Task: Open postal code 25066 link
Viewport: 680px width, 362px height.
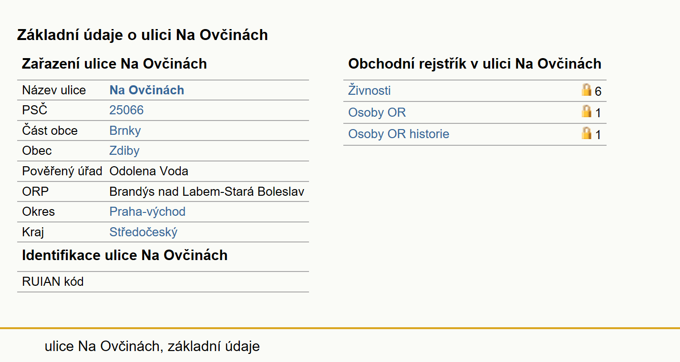Action: (x=126, y=111)
